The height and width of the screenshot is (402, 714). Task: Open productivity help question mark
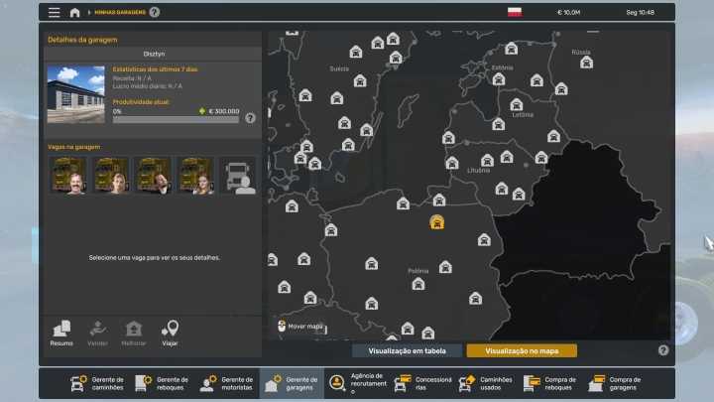(250, 118)
